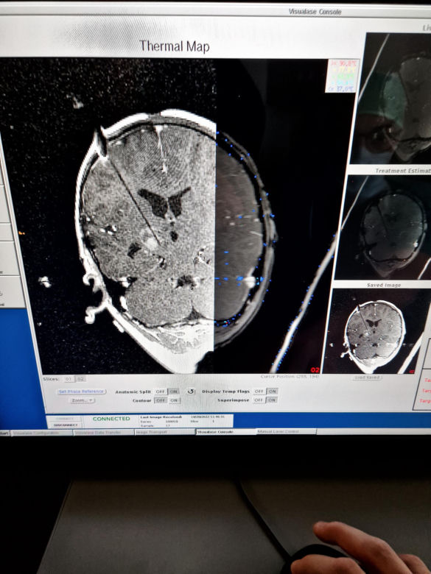The image size is (431, 574).
Task: Select the Visualase Console tab
Action: click(x=225, y=431)
